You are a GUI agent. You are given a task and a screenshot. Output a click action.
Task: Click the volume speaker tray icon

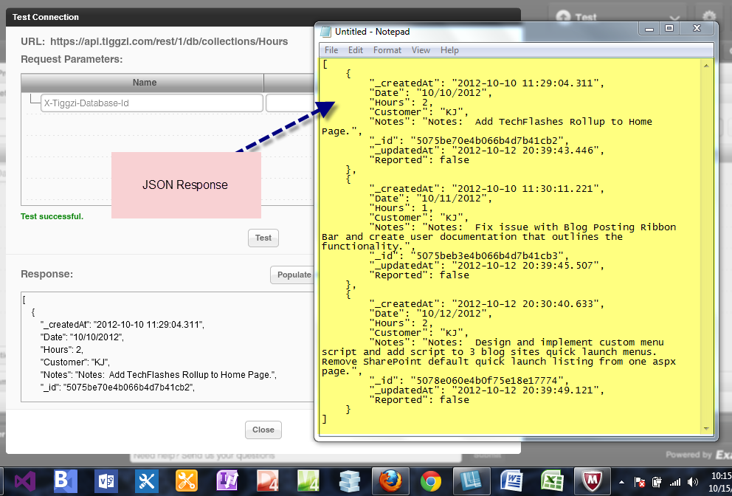click(691, 482)
